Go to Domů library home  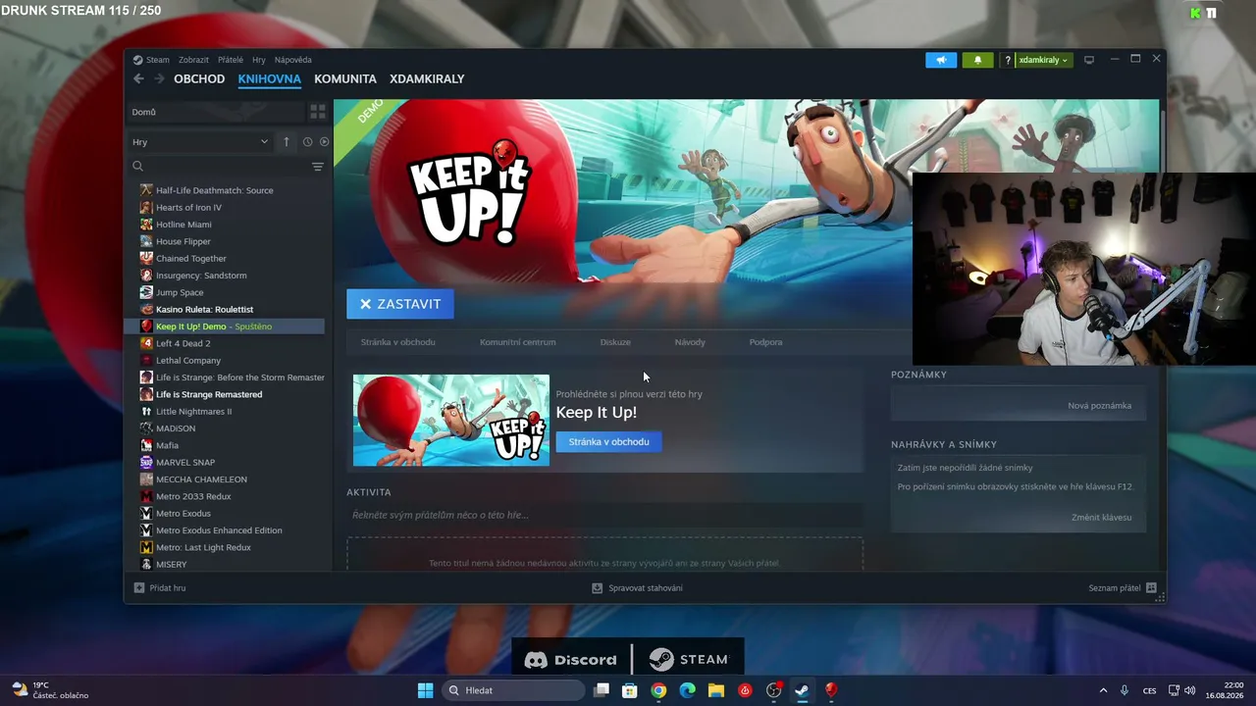point(215,112)
